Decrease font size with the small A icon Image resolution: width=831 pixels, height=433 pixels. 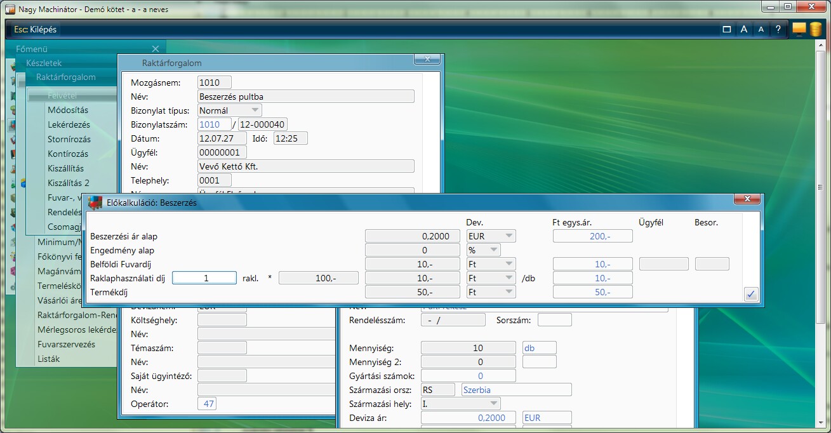point(761,30)
